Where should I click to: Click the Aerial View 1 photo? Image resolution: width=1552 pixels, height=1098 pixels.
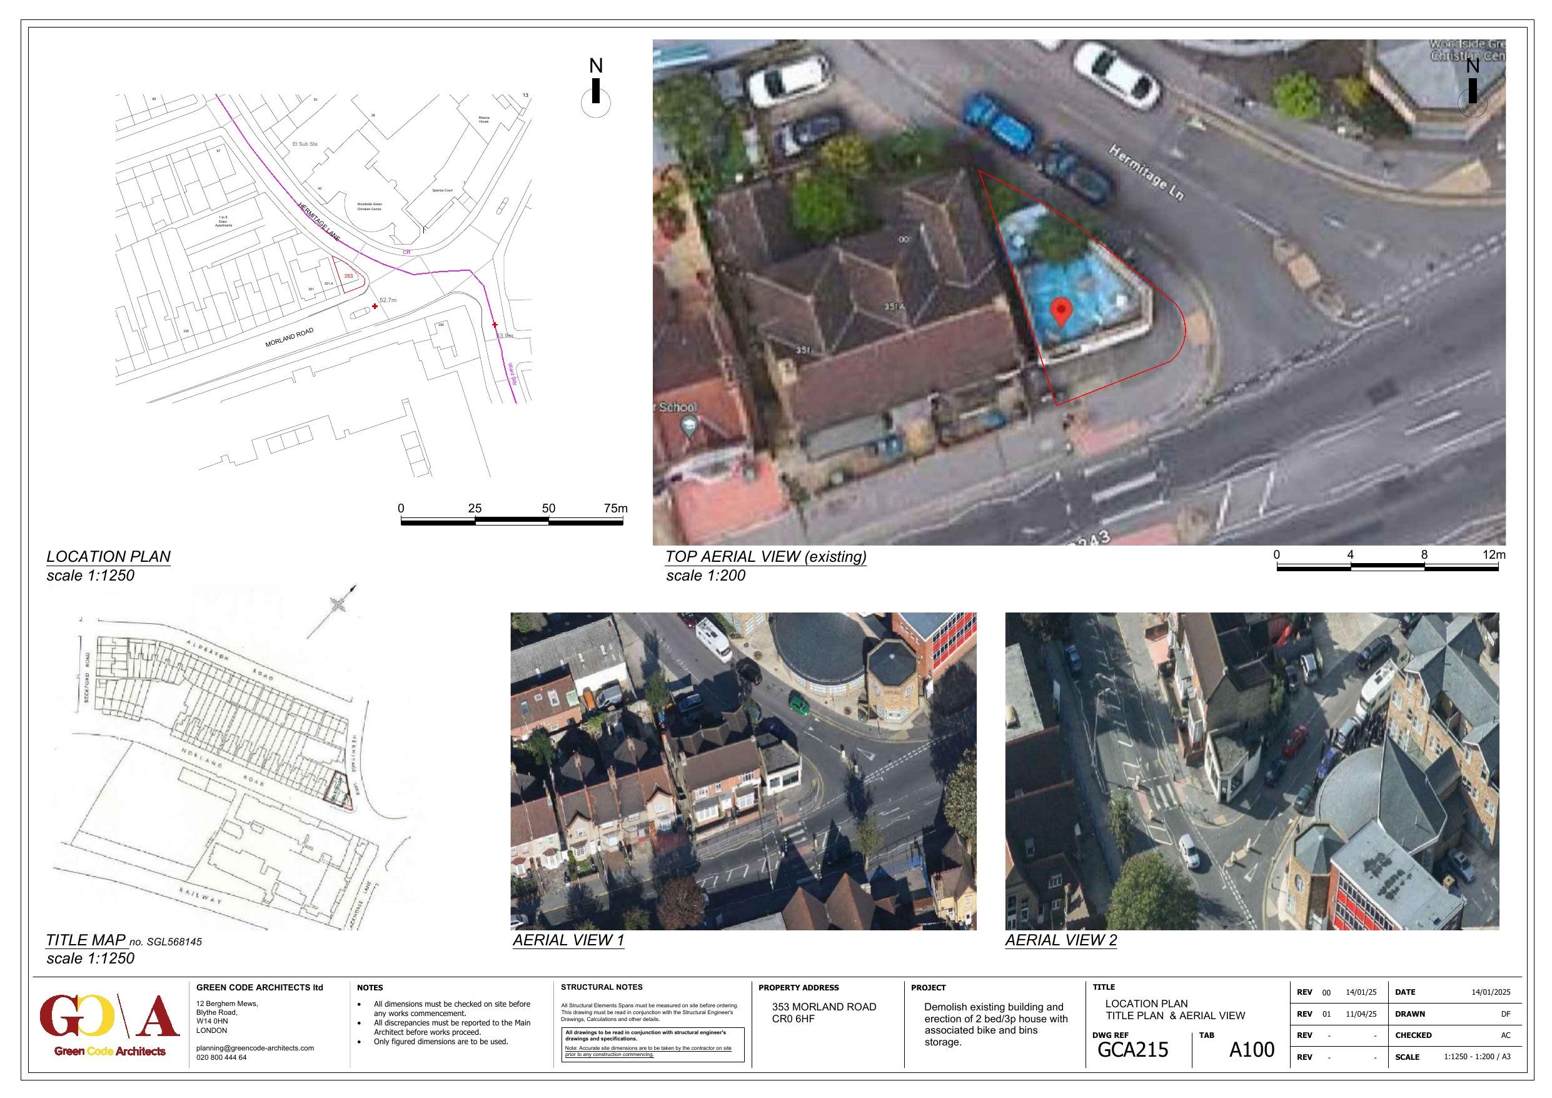coord(743,771)
